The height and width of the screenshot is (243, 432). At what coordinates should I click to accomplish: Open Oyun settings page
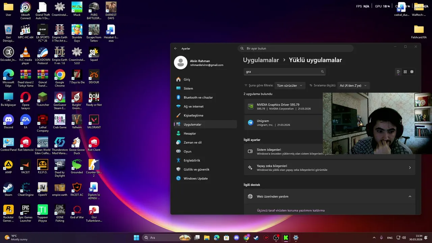coord(205,152)
